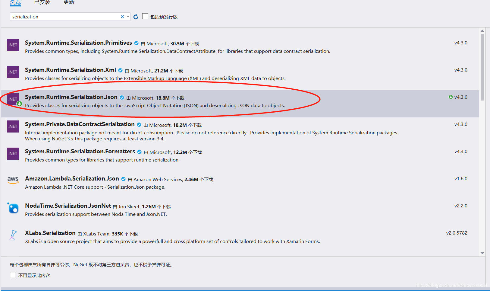The image size is (490, 291).
Task: Enable the 包括预发行版 checkbox
Action: 145,16
